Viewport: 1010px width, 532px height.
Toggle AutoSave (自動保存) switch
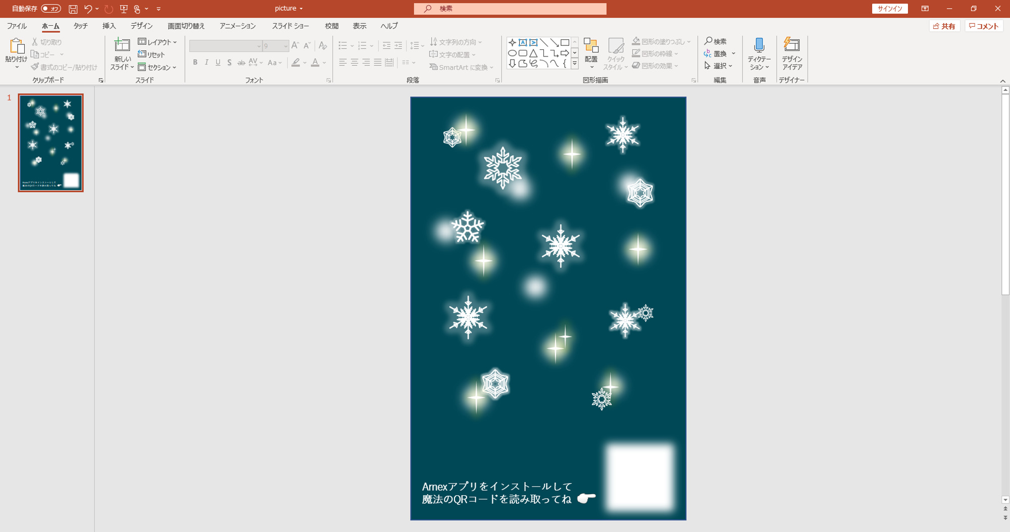[x=51, y=9]
